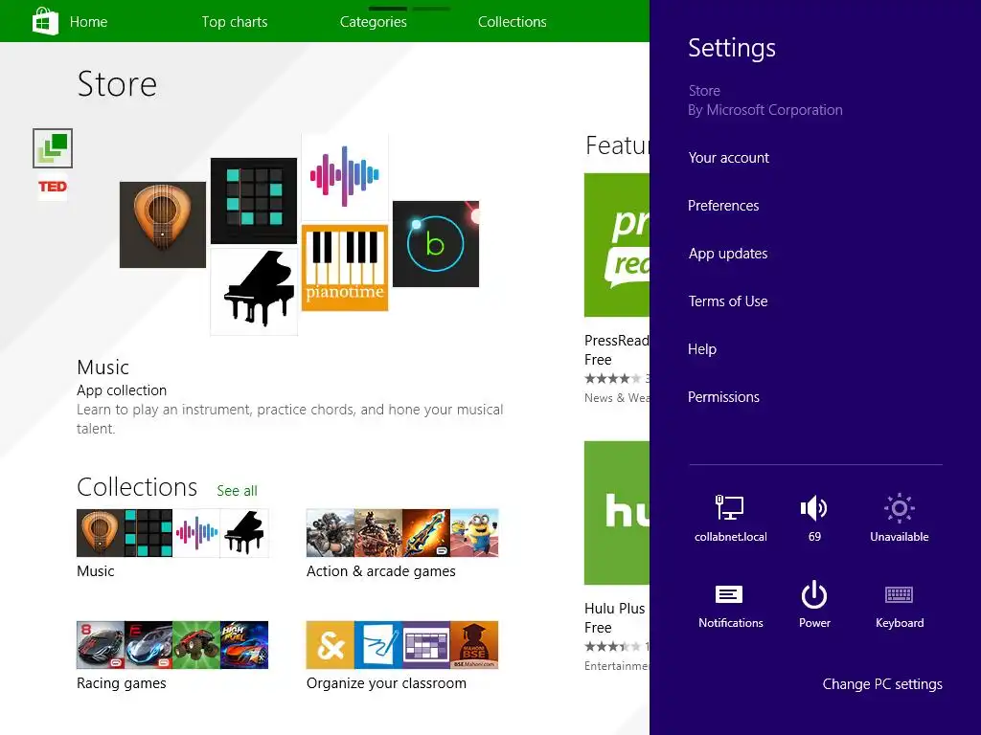The height and width of the screenshot is (735, 981).
Task: Click Change PC settings link
Action: coord(882,684)
